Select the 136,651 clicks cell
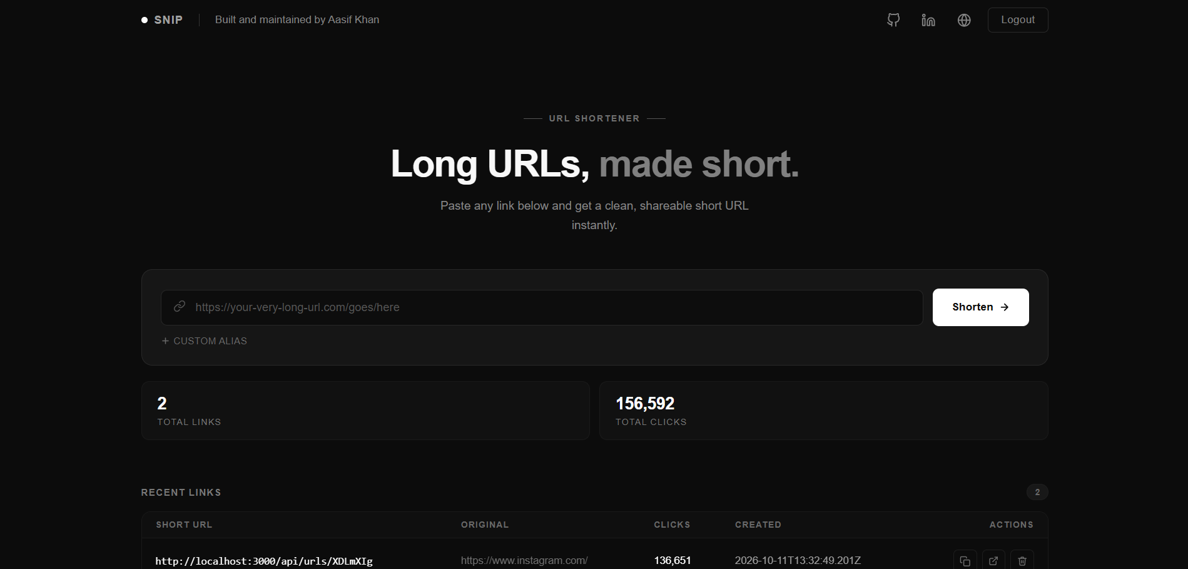This screenshot has width=1188, height=569. 673,560
